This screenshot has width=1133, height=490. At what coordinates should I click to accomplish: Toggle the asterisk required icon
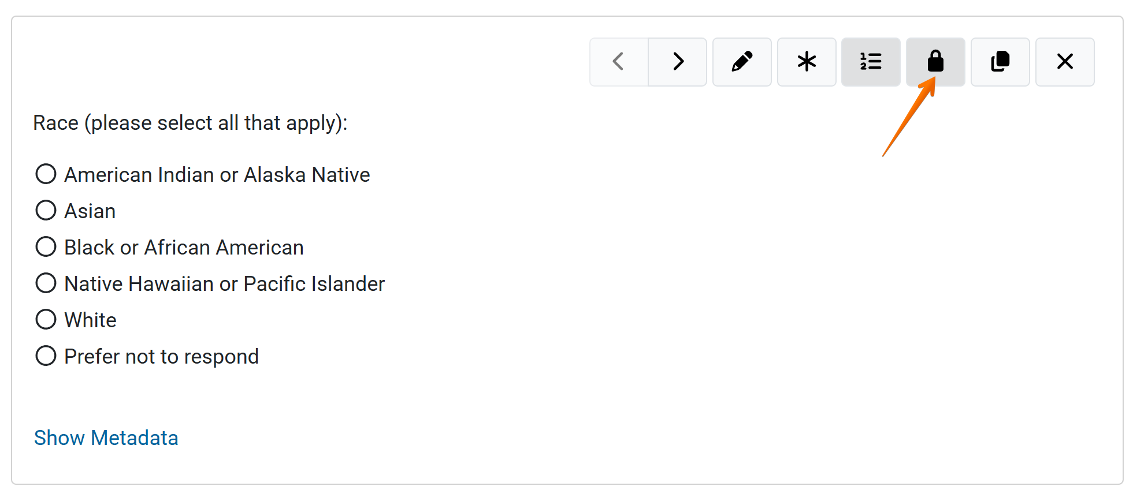pos(807,62)
